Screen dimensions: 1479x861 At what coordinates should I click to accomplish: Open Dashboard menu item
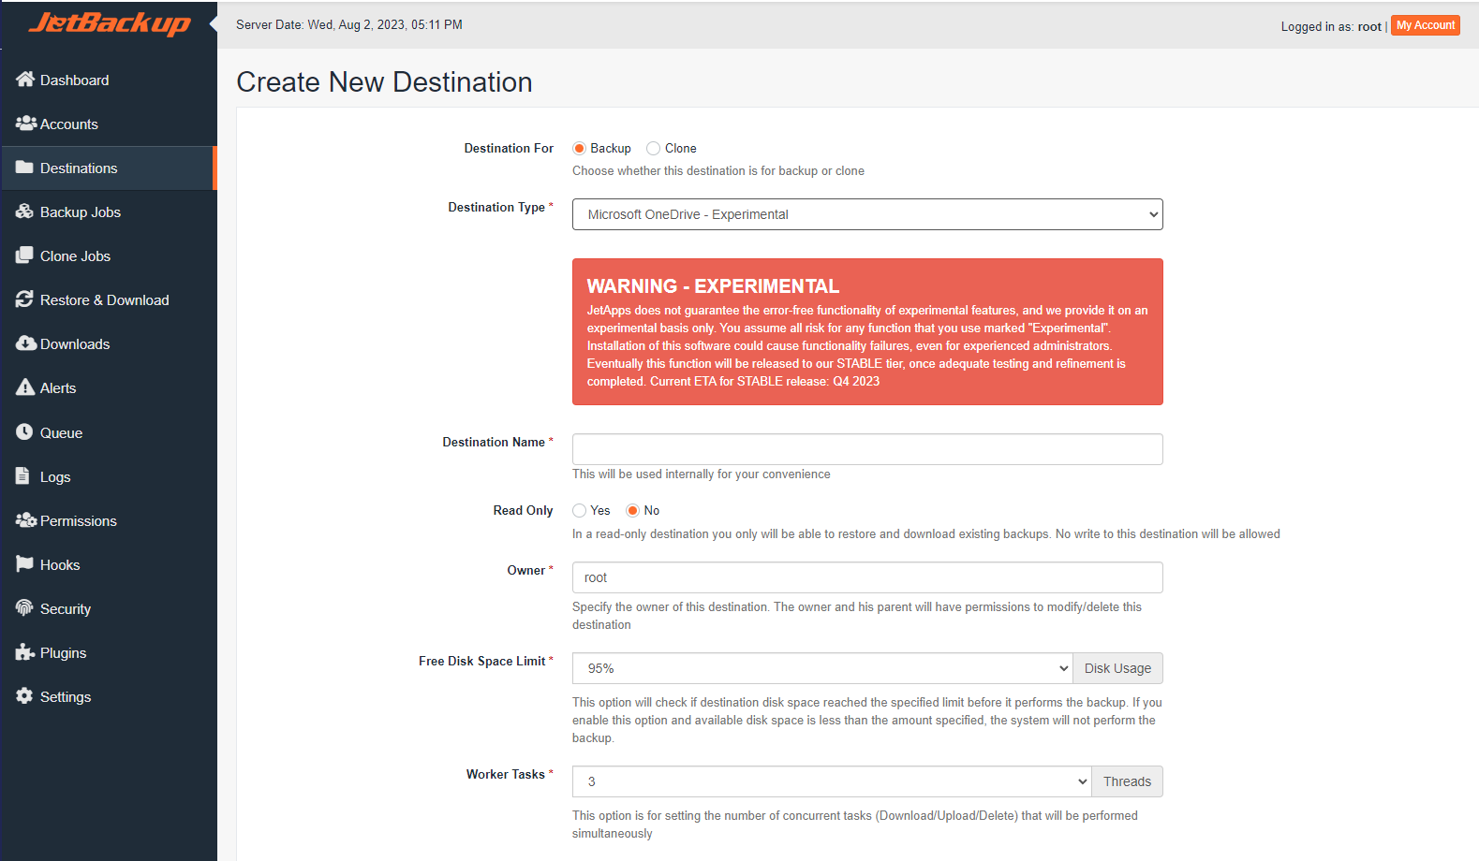(109, 80)
